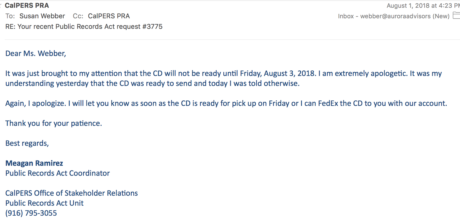The image size is (460, 219).
Task: Click the 'Cc:' label in header
Action: [x=78, y=16]
